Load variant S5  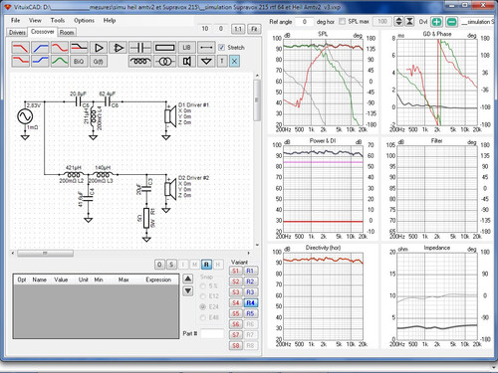[x=236, y=313]
